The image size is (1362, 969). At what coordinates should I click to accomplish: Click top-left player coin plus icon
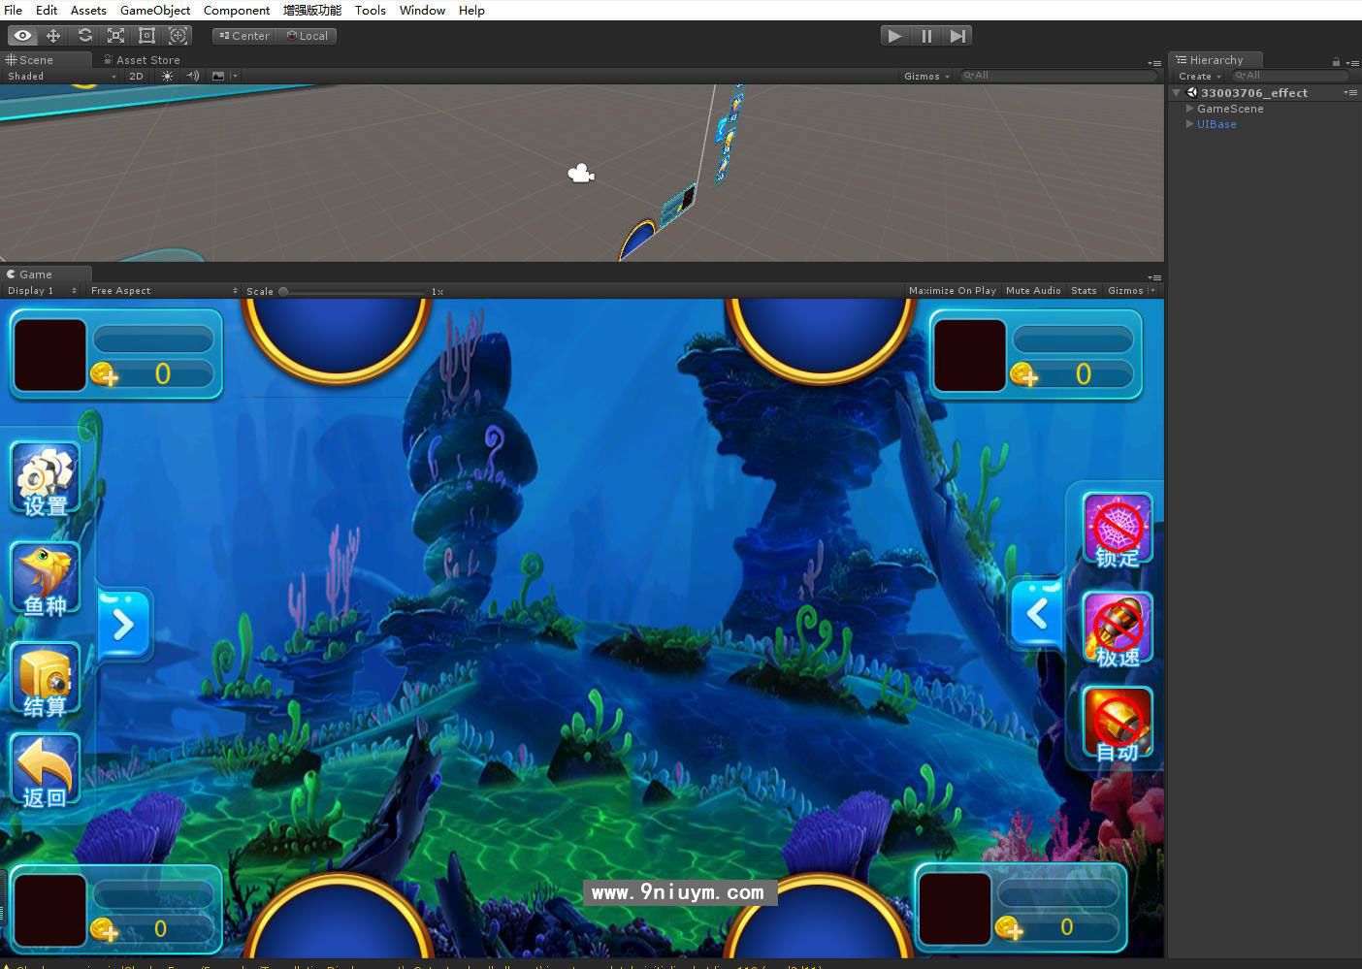pyautogui.click(x=104, y=374)
